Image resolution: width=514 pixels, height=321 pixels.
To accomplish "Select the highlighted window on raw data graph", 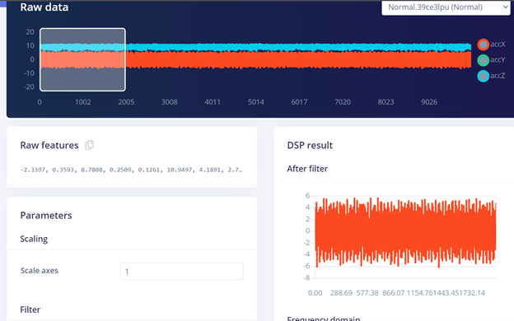I will 82,59.
